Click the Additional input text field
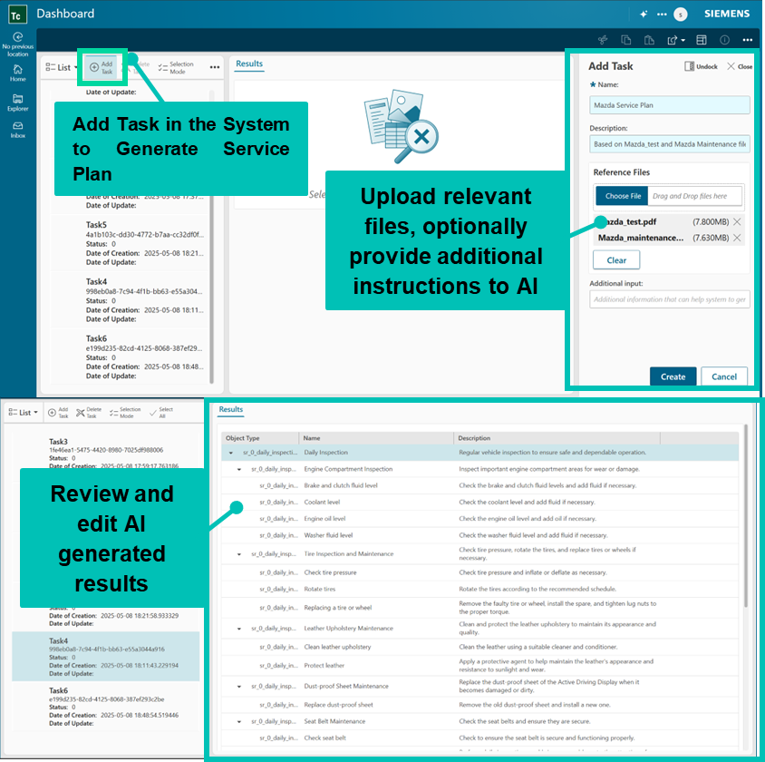 (x=669, y=299)
